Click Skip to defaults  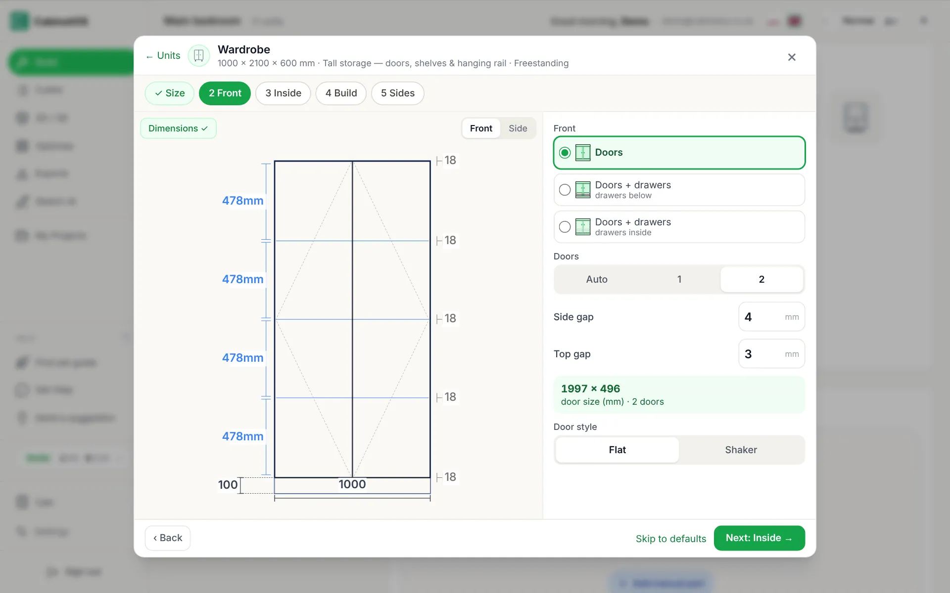[x=670, y=539]
